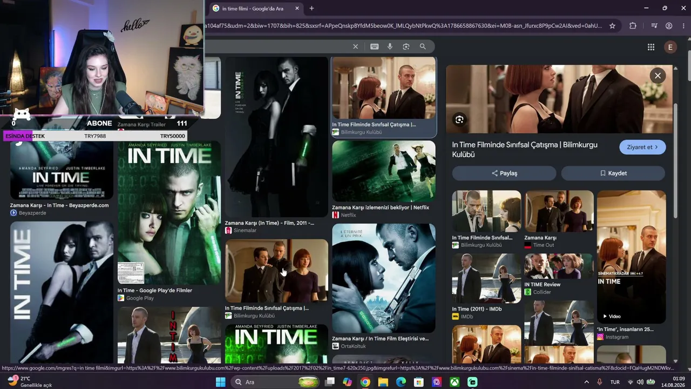Close the 'in time filmi' tab

coord(297,8)
